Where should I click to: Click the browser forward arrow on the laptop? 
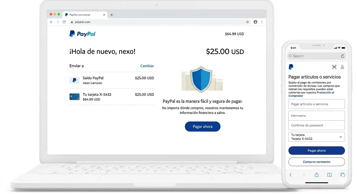[58, 22]
